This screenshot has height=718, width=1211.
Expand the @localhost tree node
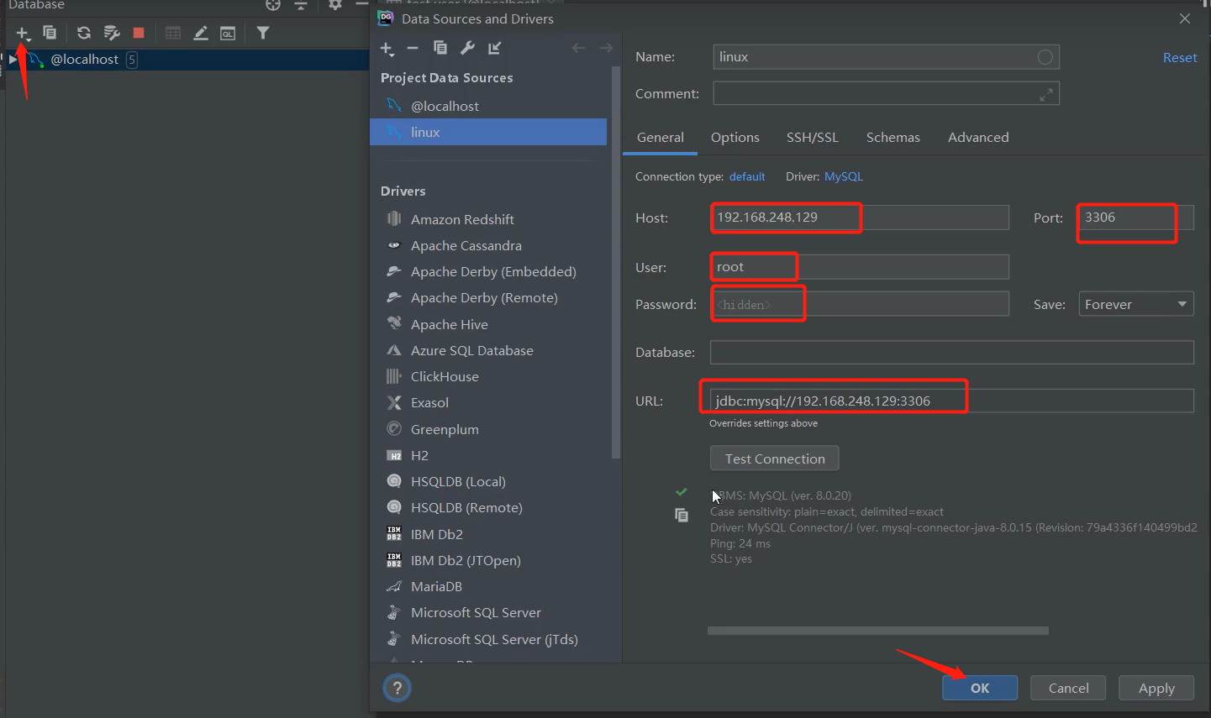click(13, 60)
